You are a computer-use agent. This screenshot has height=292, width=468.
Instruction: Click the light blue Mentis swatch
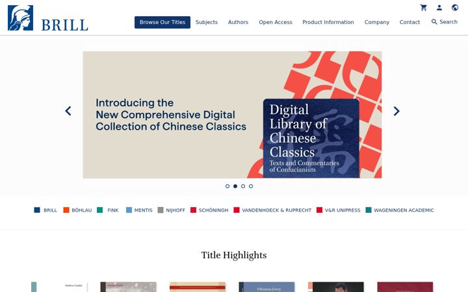129,210
